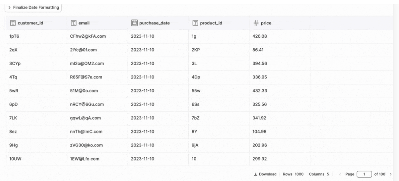Screen dimensions: 399x181
Task: Go to previous page using left chevron
Action: (339, 174)
